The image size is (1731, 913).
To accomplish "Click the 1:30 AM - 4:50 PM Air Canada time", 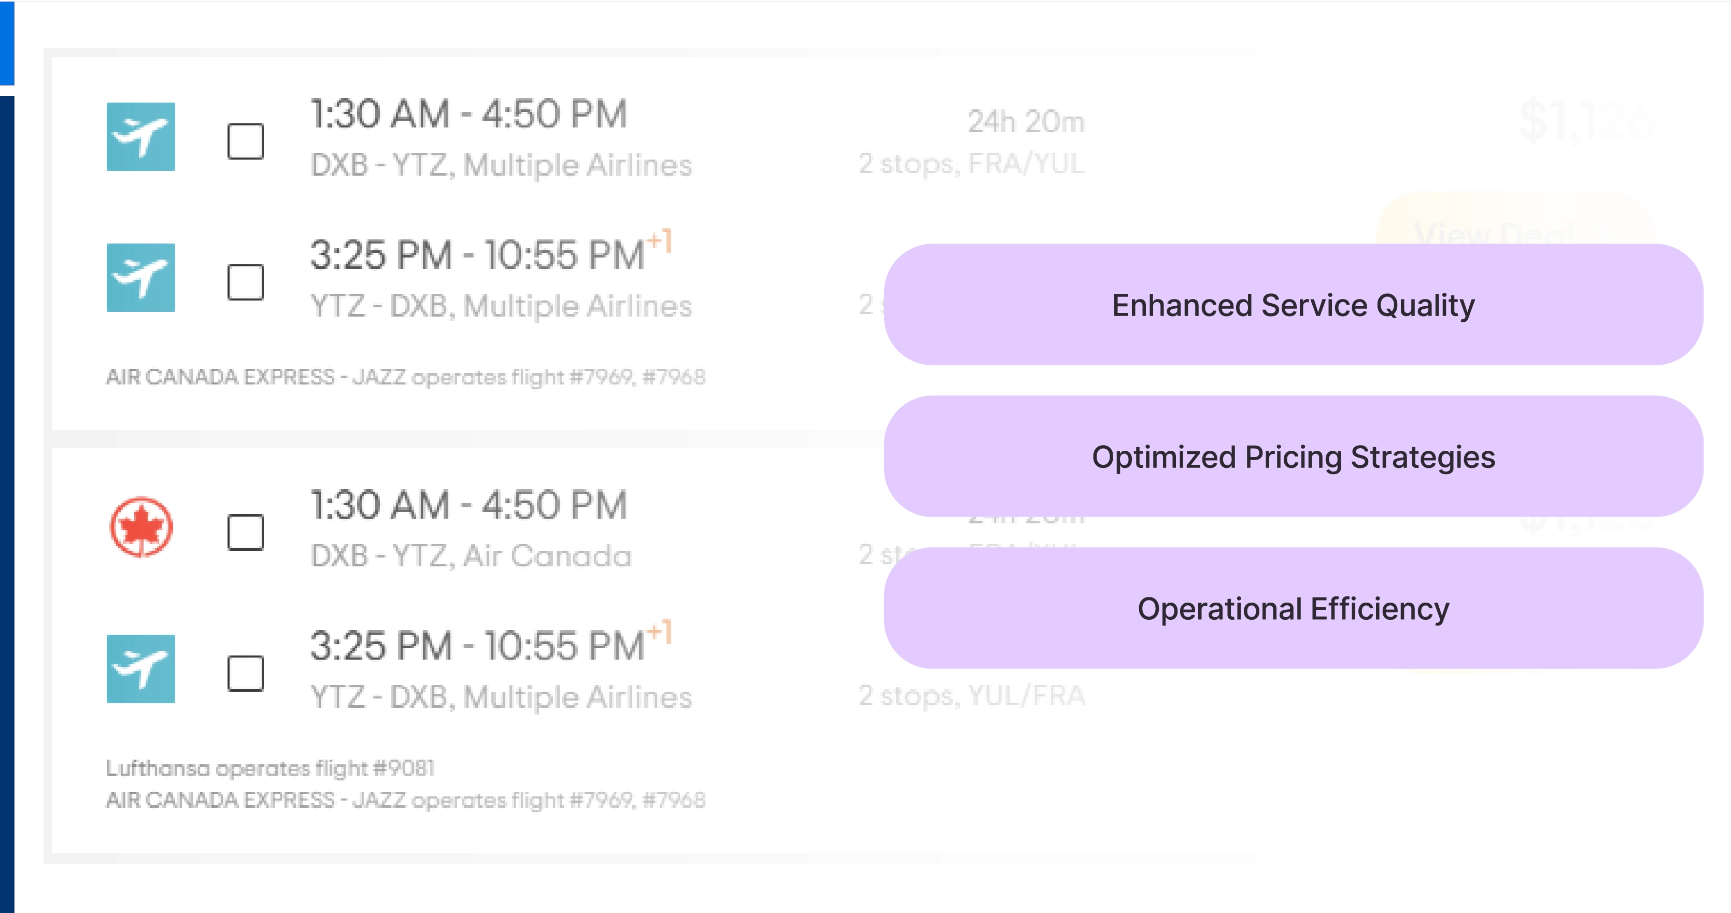I will coord(469,505).
